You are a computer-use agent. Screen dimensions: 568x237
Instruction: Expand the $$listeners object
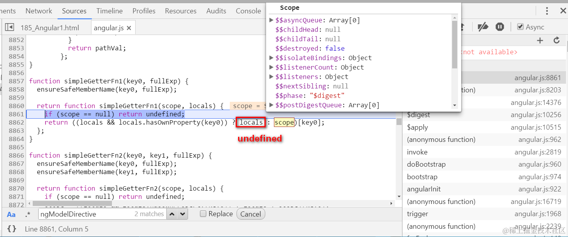(x=271, y=77)
